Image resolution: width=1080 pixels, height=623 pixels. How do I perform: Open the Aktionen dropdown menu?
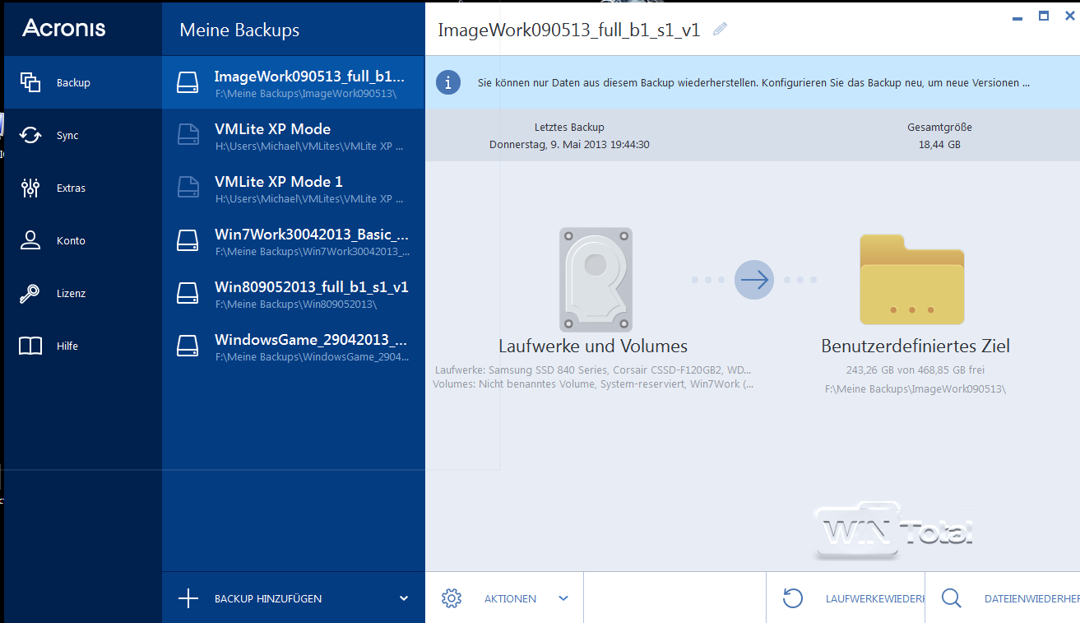[x=505, y=598]
